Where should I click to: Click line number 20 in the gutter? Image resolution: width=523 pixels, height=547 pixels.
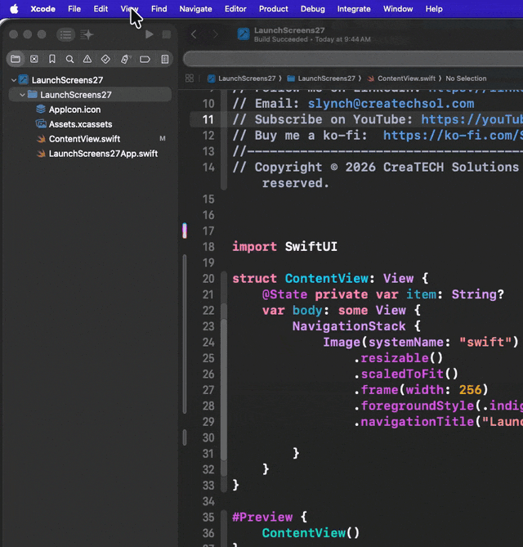tap(208, 278)
